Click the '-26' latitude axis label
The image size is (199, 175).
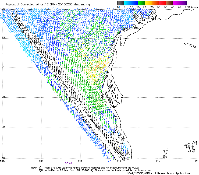tap(3, 97)
